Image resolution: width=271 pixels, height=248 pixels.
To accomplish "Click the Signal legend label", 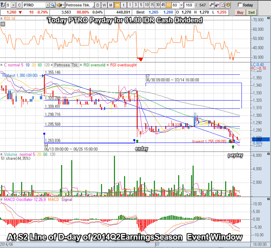I will (x=67, y=200).
